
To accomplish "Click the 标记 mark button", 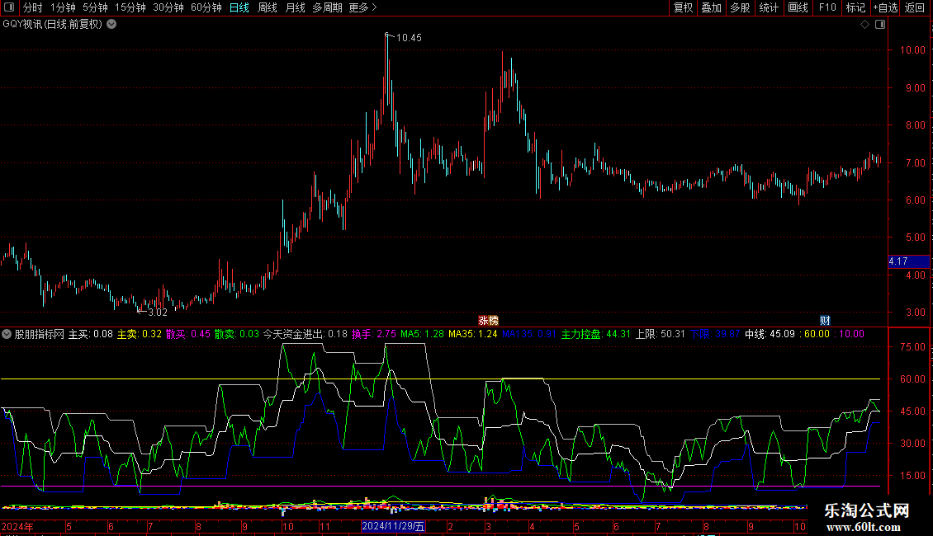I will pos(855,7).
